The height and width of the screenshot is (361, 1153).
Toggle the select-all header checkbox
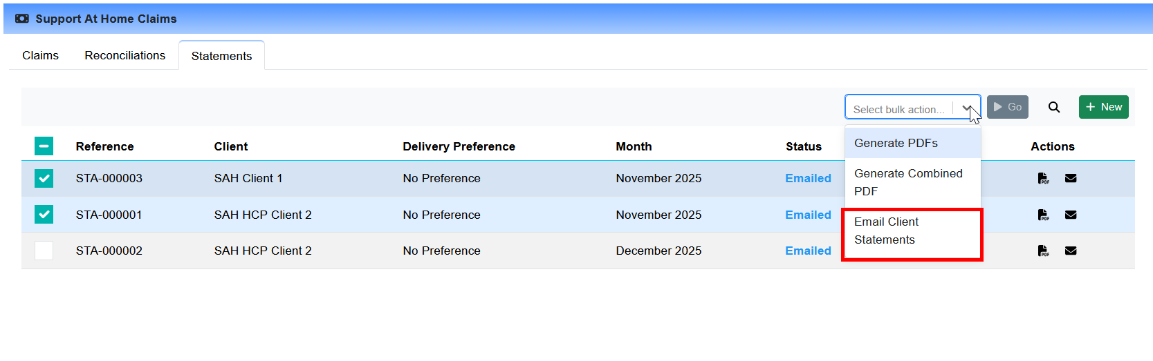point(44,146)
